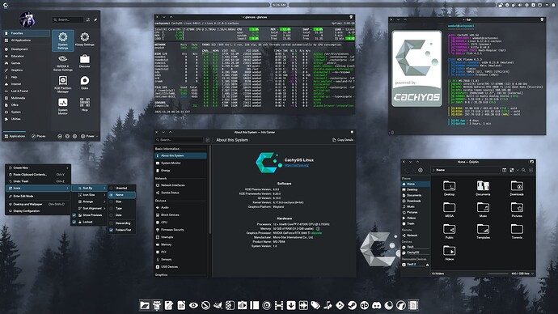This screenshot has width=558, height=314.
Task: Open the Games category in launcher
Action: point(27,63)
